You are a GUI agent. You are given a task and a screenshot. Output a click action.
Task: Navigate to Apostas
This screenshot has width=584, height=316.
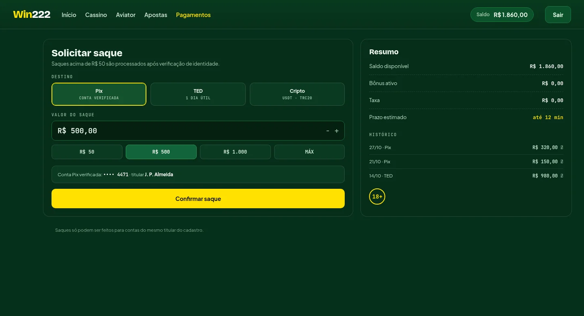(x=156, y=15)
